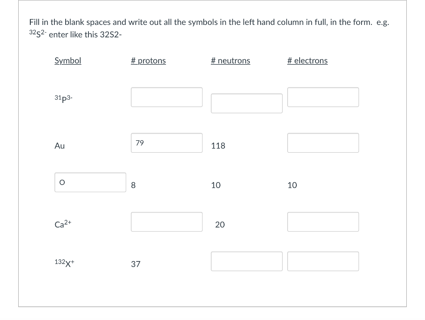Click the # protons column header

pos(148,61)
